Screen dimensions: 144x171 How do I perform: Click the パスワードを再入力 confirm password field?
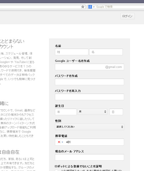89,97
